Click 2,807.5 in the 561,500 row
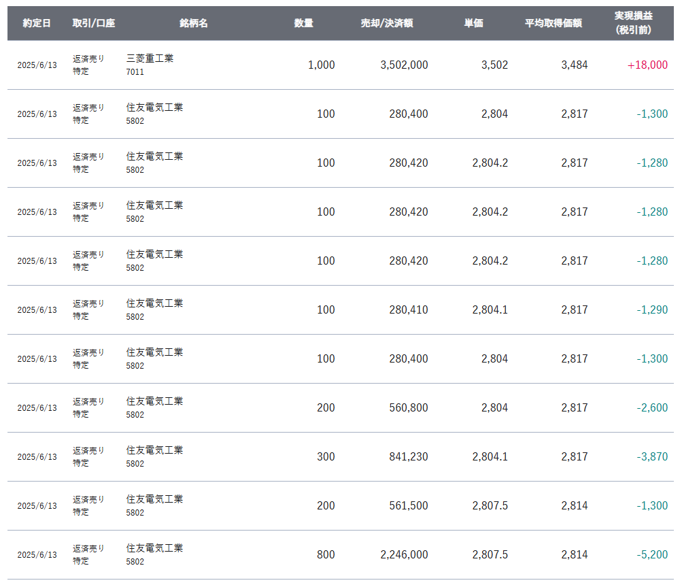 coord(490,505)
